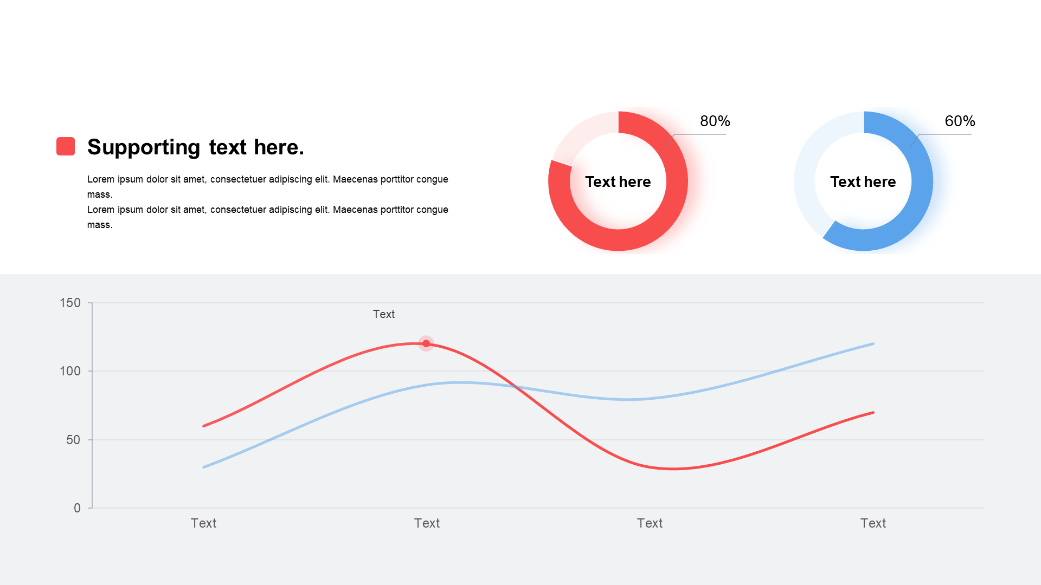The image size is (1041, 585).
Task: Click the third 'Text' category axis label
Action: tap(650, 523)
